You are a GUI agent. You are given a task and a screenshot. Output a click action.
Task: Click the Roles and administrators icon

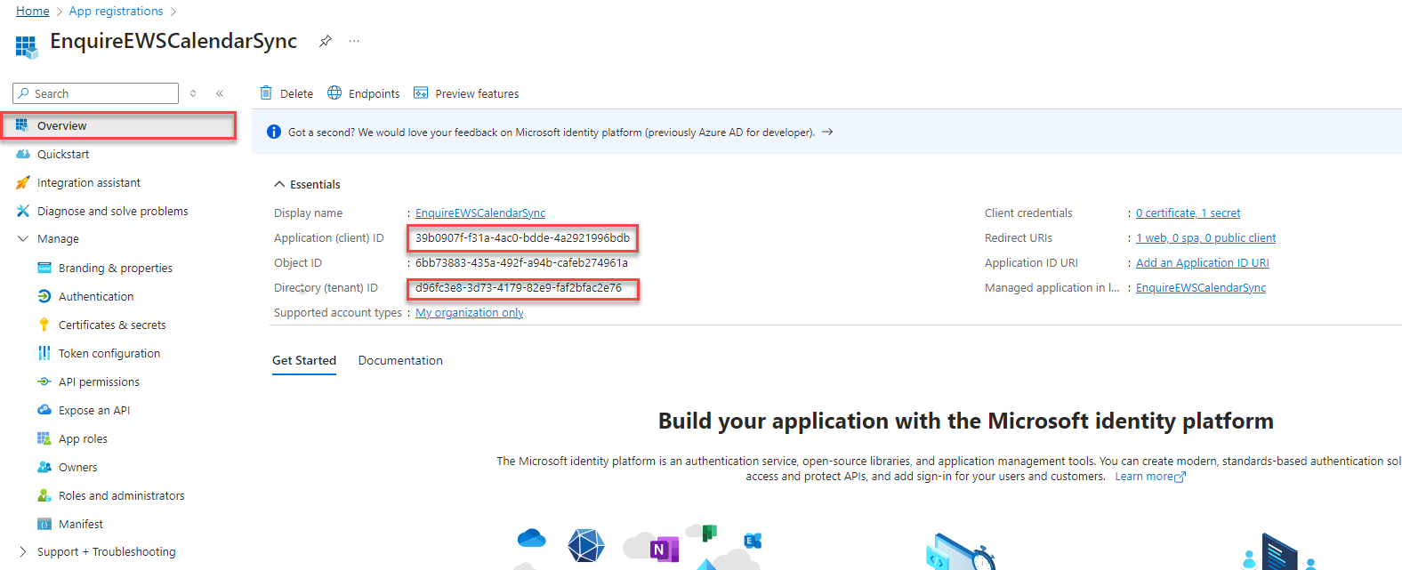click(x=44, y=495)
